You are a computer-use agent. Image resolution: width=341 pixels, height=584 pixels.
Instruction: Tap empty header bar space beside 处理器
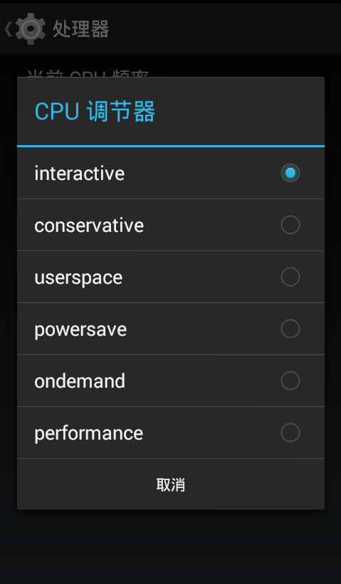pos(224,29)
